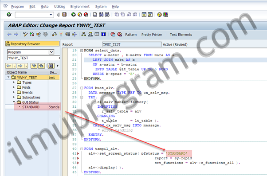The width and height of the screenshot is (267, 176).
Task: Open the command field dropdown
Action: 51,15
